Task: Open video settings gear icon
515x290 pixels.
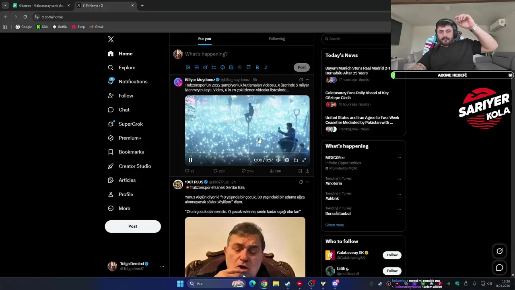Action: (x=287, y=160)
